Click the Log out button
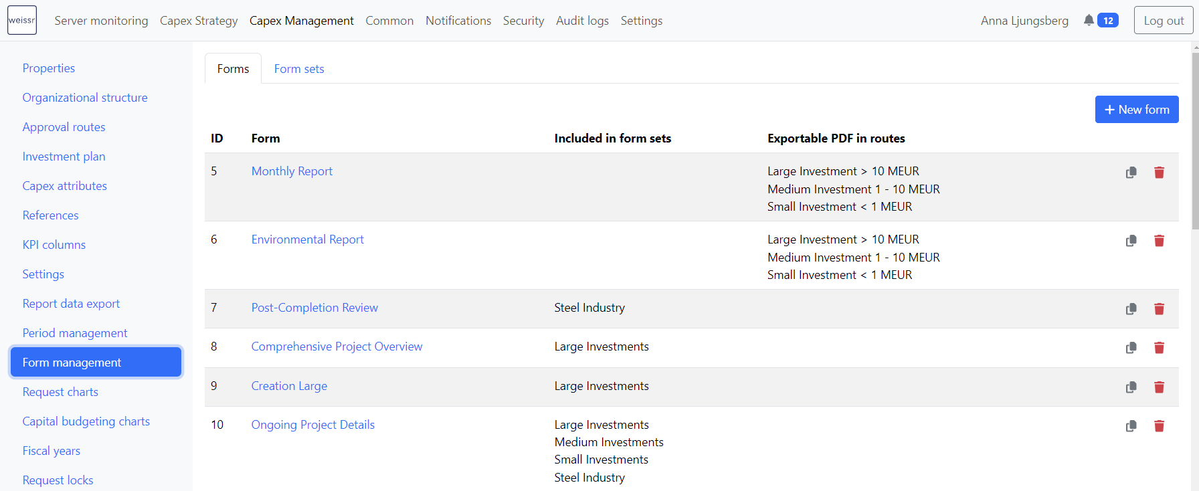This screenshot has height=491, width=1199. tap(1164, 20)
